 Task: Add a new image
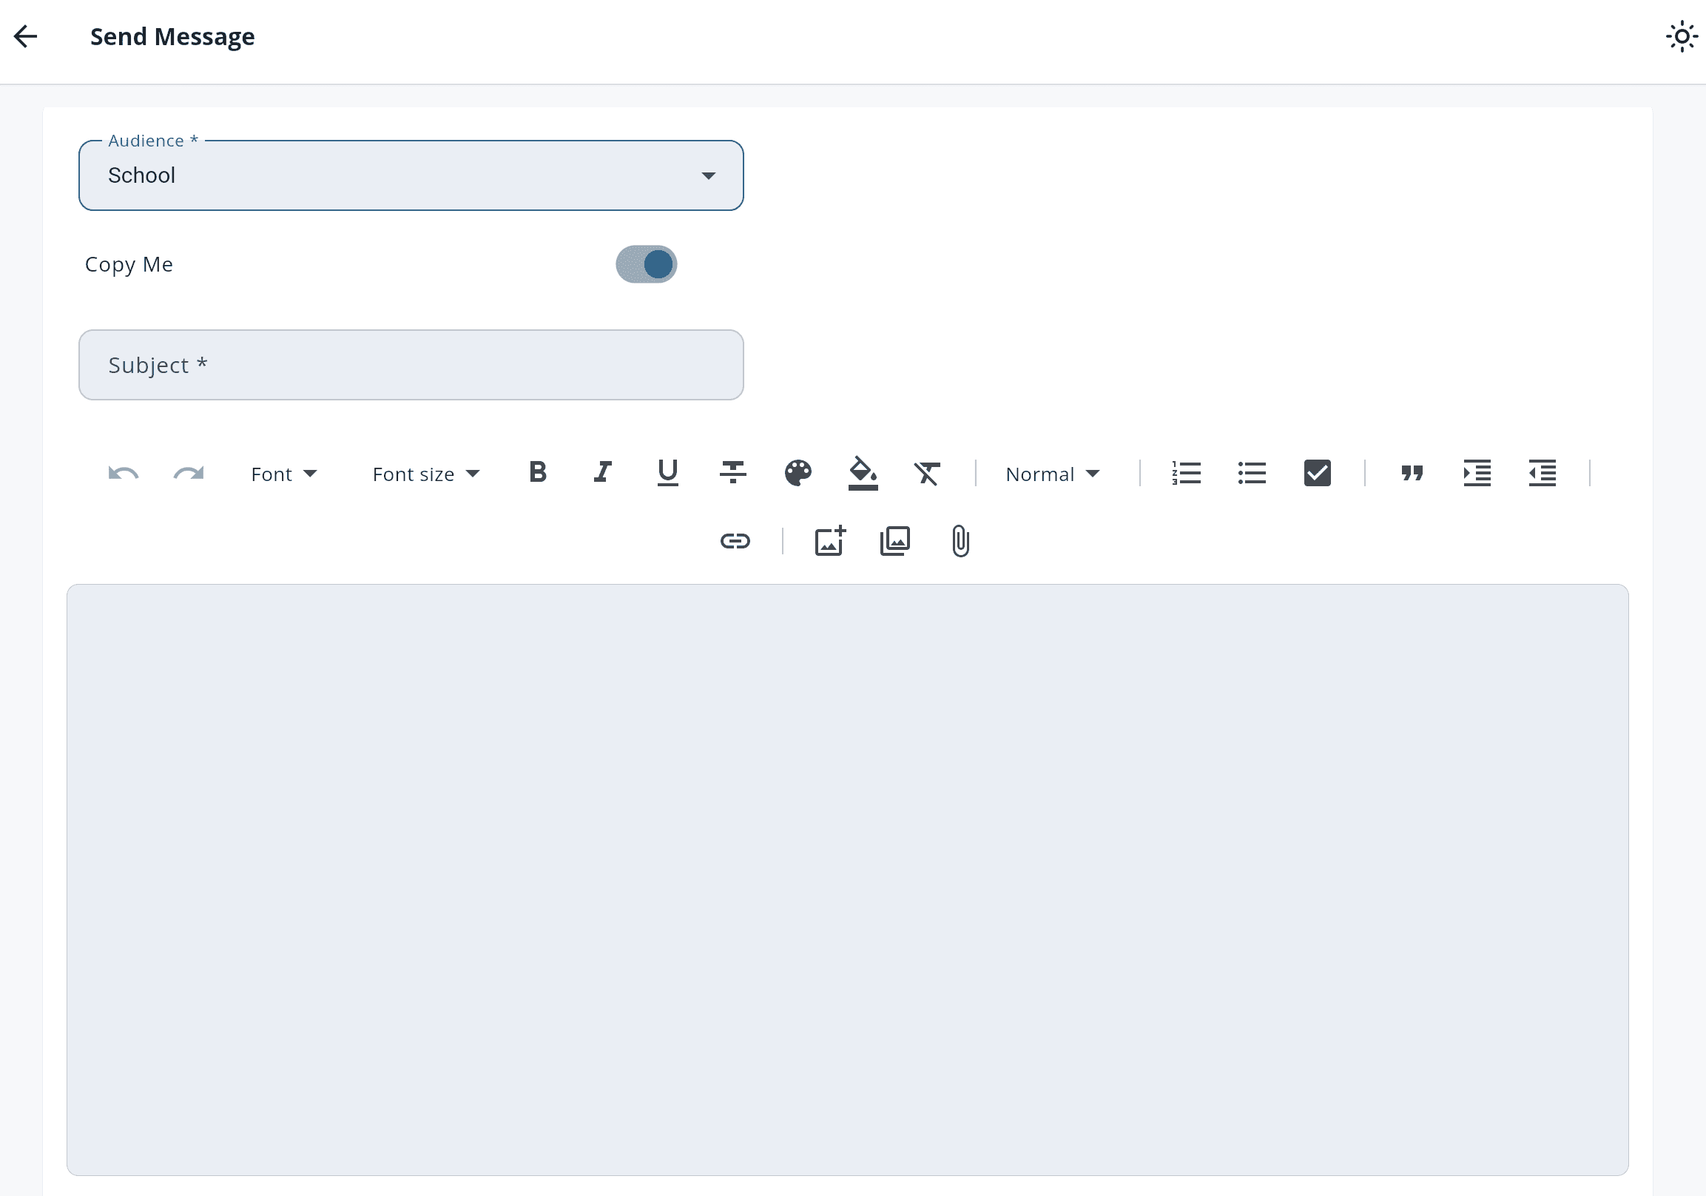point(830,540)
